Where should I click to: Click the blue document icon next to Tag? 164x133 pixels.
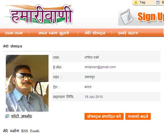coord(158,2)
